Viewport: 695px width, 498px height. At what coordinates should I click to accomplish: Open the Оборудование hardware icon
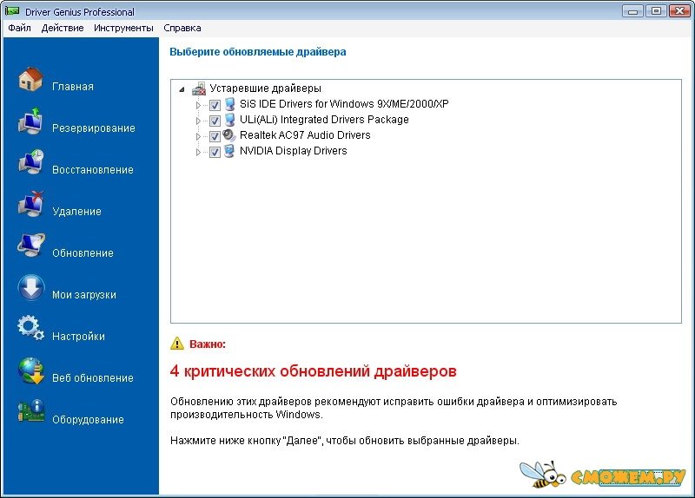(31, 414)
